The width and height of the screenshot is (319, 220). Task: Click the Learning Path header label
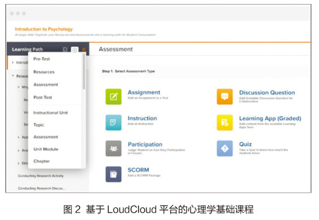27,50
